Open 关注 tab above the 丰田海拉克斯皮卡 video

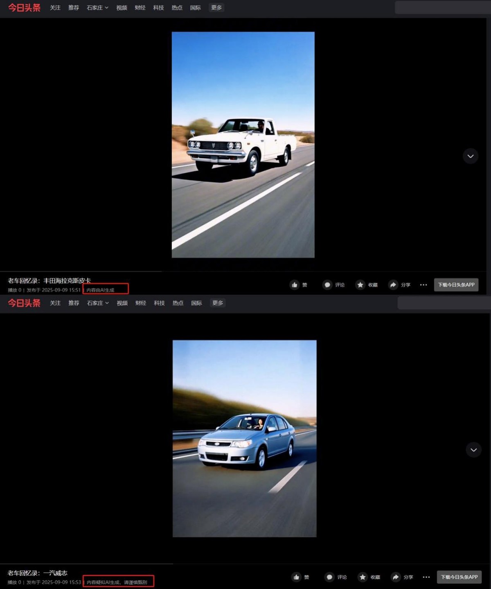[55, 8]
